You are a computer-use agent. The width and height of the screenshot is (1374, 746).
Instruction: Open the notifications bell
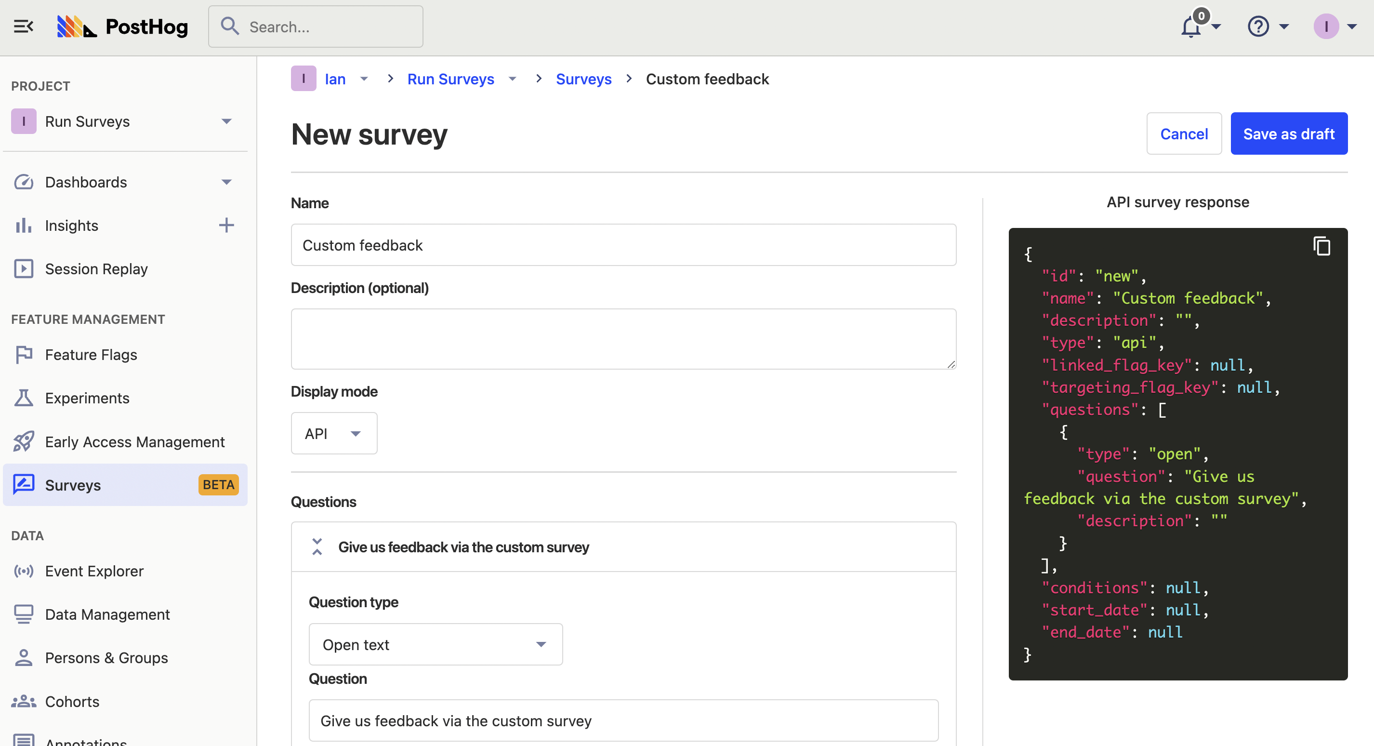coord(1191,26)
